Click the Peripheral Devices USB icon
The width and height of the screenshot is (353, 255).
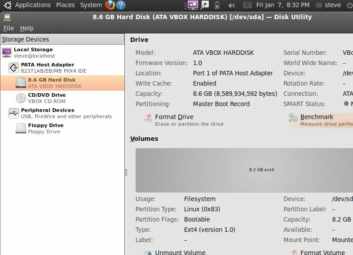(x=13, y=113)
